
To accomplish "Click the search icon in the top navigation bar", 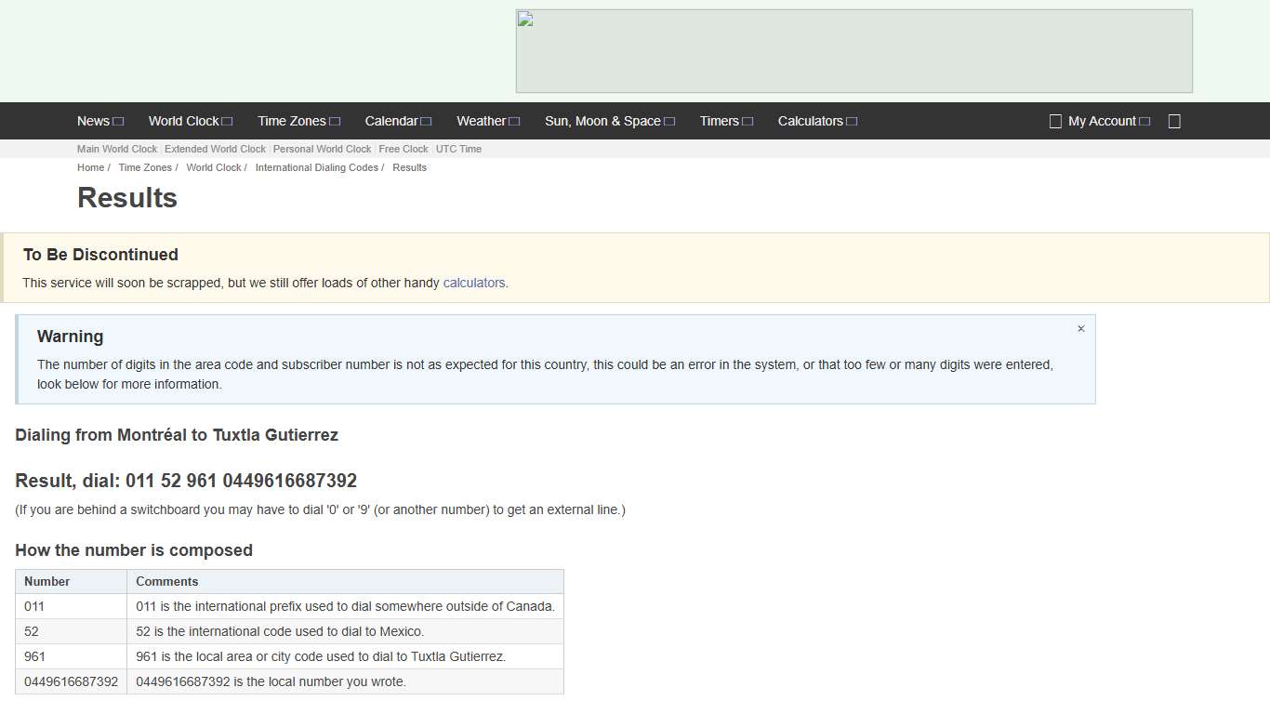I will [x=1174, y=121].
